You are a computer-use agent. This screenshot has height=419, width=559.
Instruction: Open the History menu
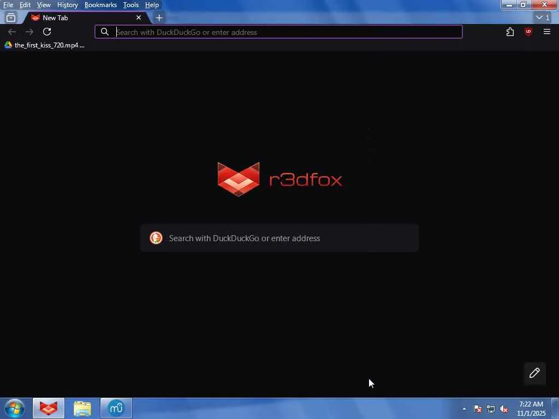67,5
